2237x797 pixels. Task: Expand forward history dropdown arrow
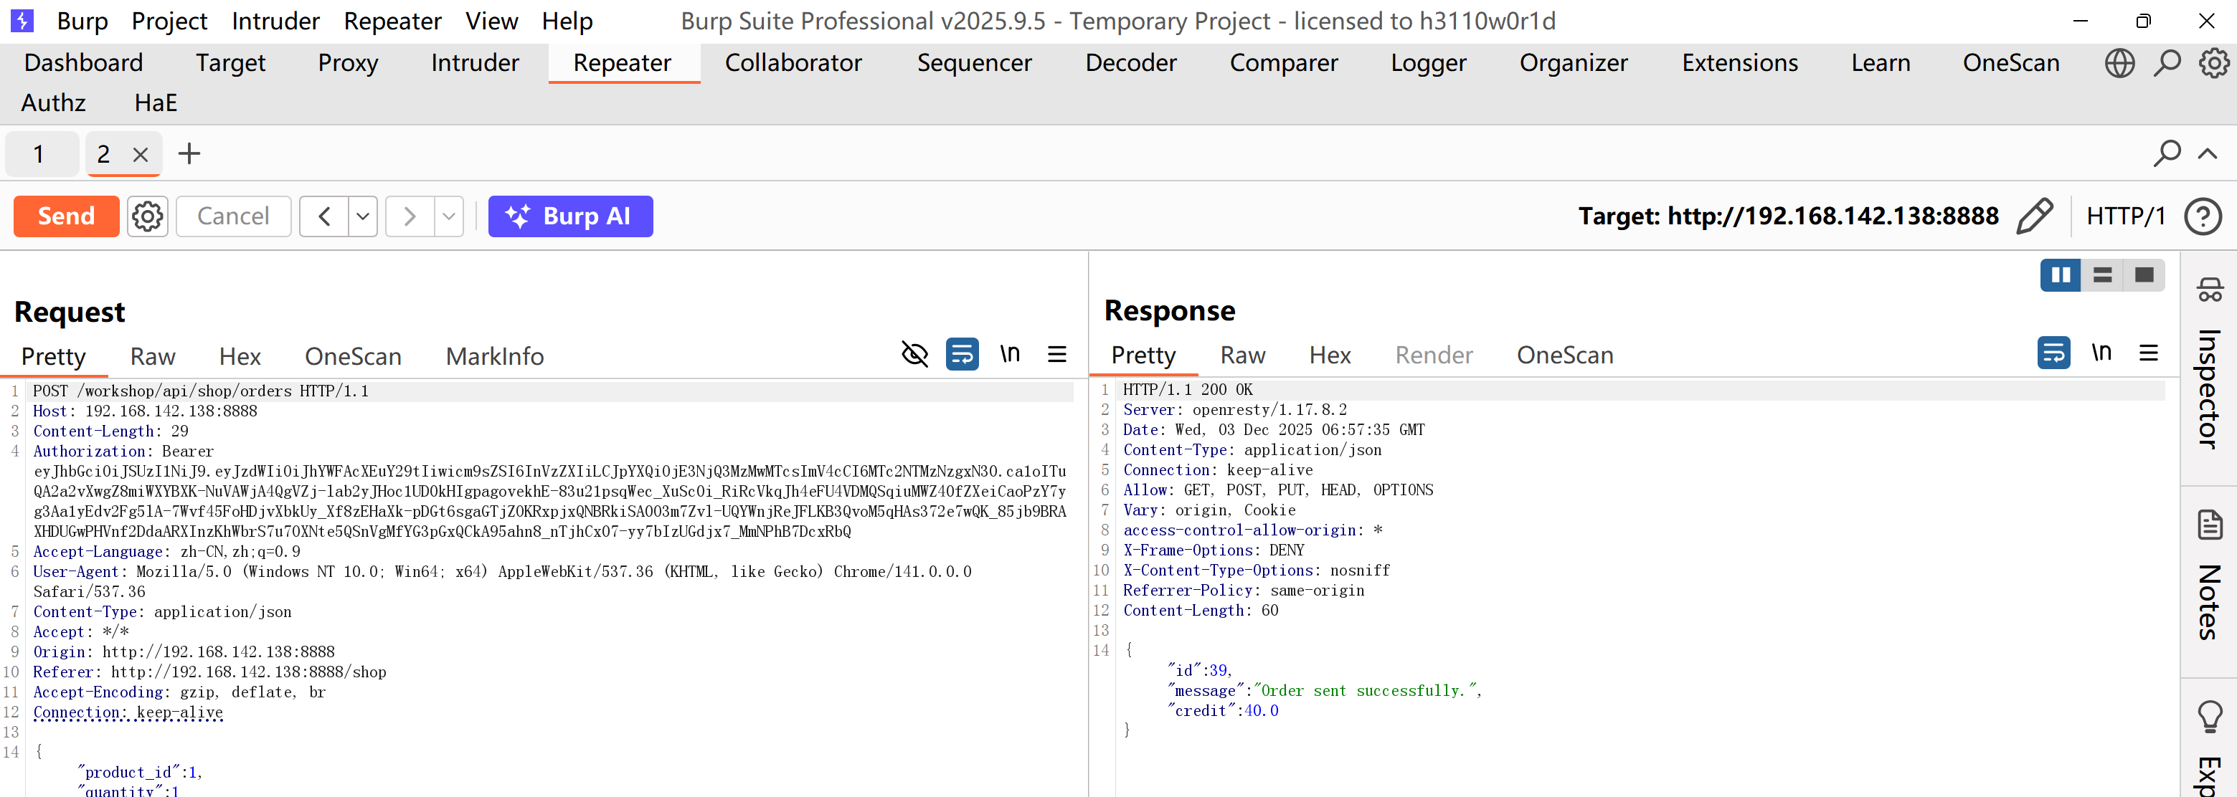pyautogui.click(x=448, y=216)
